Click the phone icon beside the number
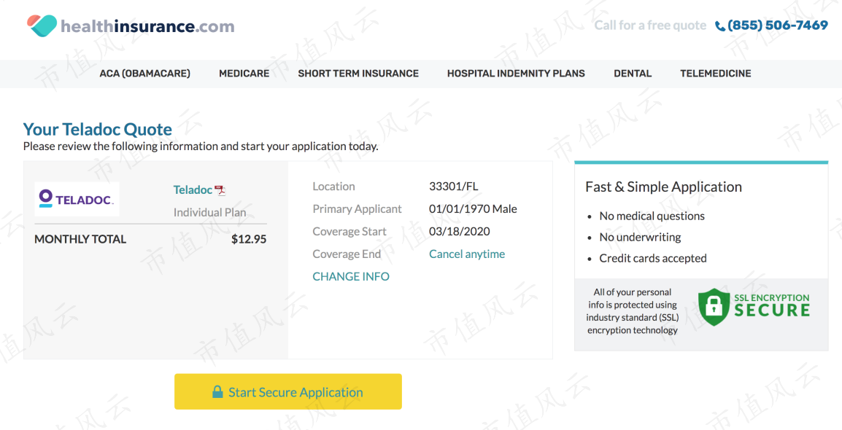 720,26
